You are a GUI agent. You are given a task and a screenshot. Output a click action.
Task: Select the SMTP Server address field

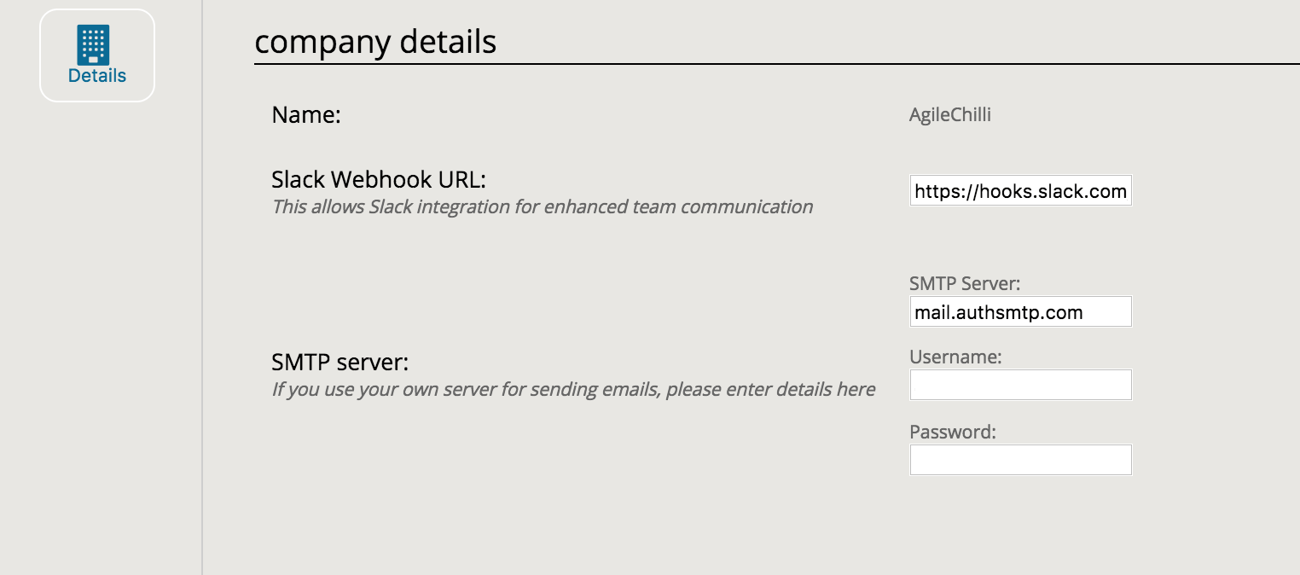1020,311
